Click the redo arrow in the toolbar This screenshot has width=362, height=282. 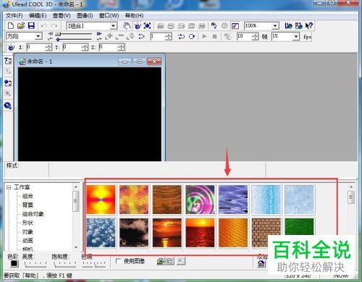(x=54, y=25)
